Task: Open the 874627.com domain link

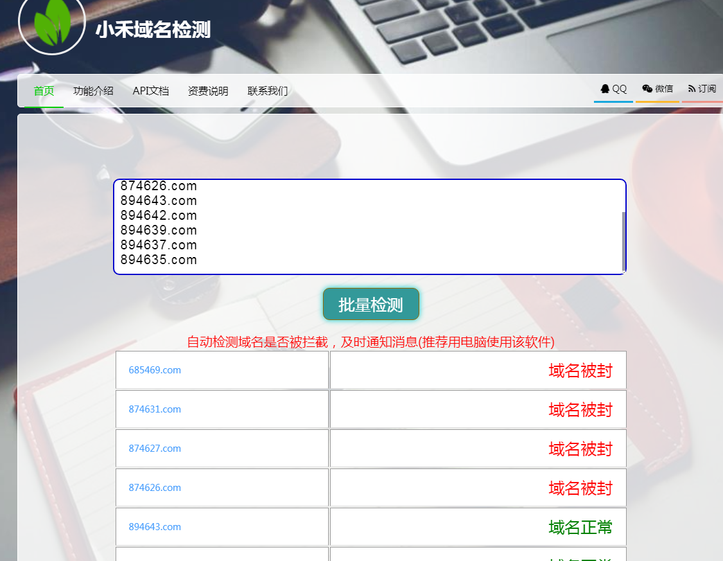Action: pyautogui.click(x=155, y=448)
